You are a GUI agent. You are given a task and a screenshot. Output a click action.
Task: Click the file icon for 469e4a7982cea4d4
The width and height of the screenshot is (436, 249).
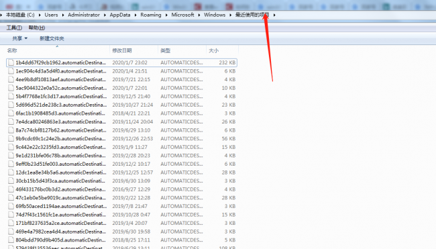11,232
